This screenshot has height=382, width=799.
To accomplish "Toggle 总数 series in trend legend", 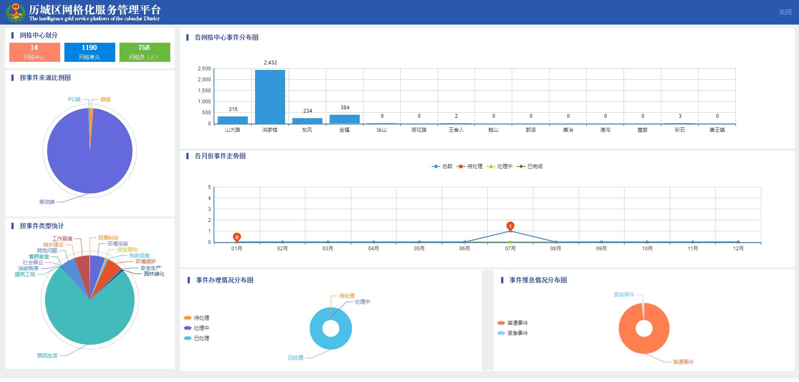I will 442,166.
